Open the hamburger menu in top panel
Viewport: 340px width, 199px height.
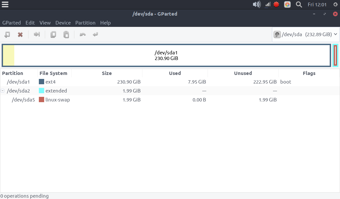[x=5, y=4]
